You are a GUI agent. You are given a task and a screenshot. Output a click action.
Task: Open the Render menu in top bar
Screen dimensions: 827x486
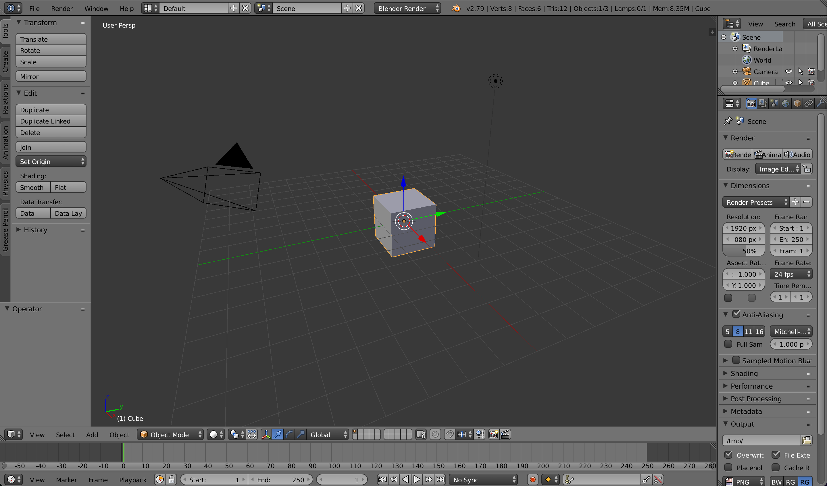[62, 9]
